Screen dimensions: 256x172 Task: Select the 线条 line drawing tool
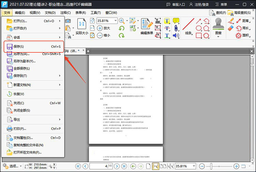point(188,26)
